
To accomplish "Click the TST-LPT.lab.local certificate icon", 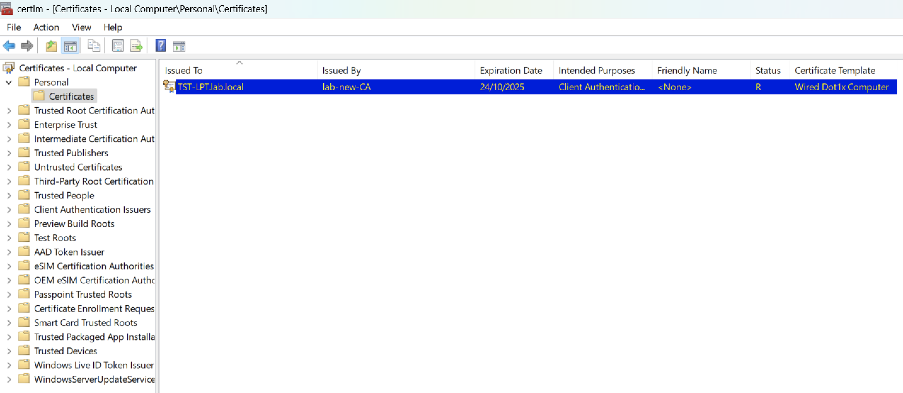I will (169, 86).
